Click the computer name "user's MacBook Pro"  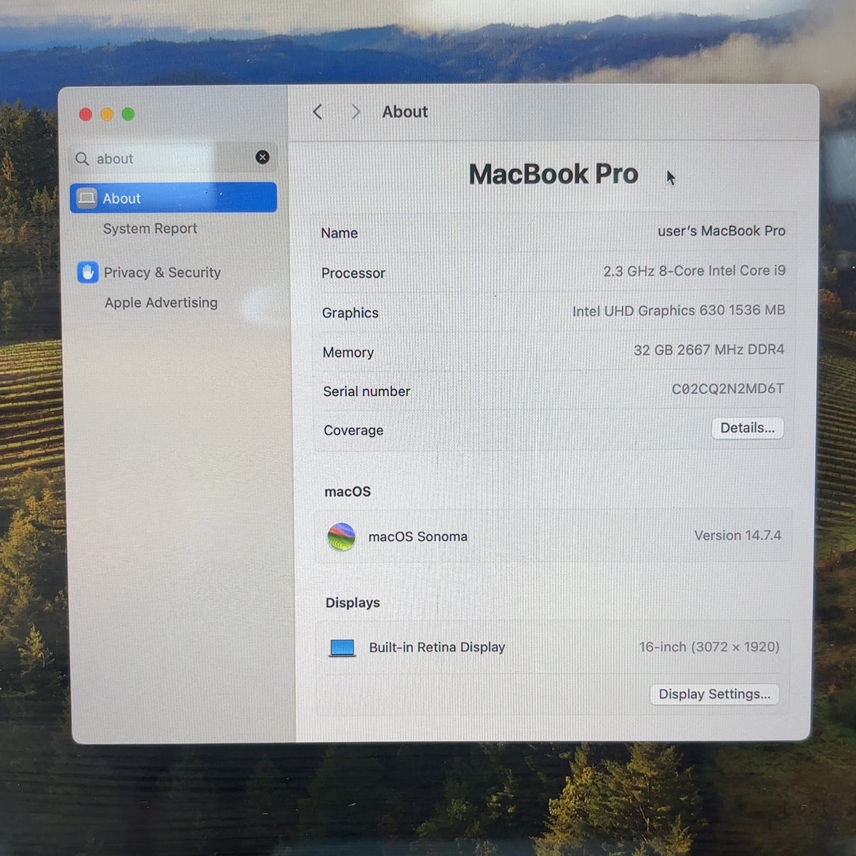pos(721,231)
